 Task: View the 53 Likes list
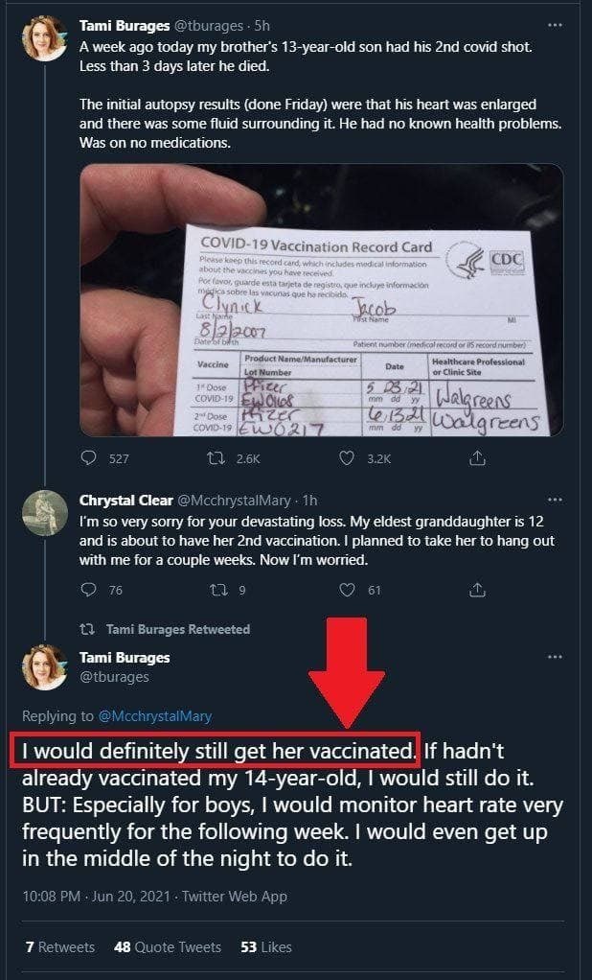click(266, 946)
